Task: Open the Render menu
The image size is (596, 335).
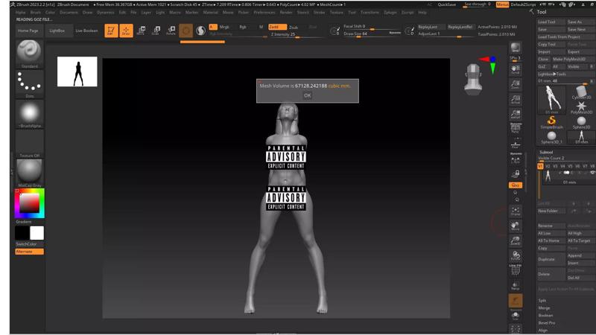Action: point(286,12)
